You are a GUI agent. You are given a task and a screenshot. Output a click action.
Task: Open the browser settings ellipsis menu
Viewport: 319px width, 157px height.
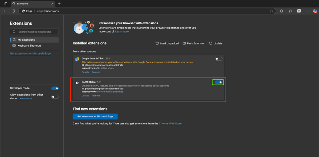pyautogui.click(x=307, y=11)
